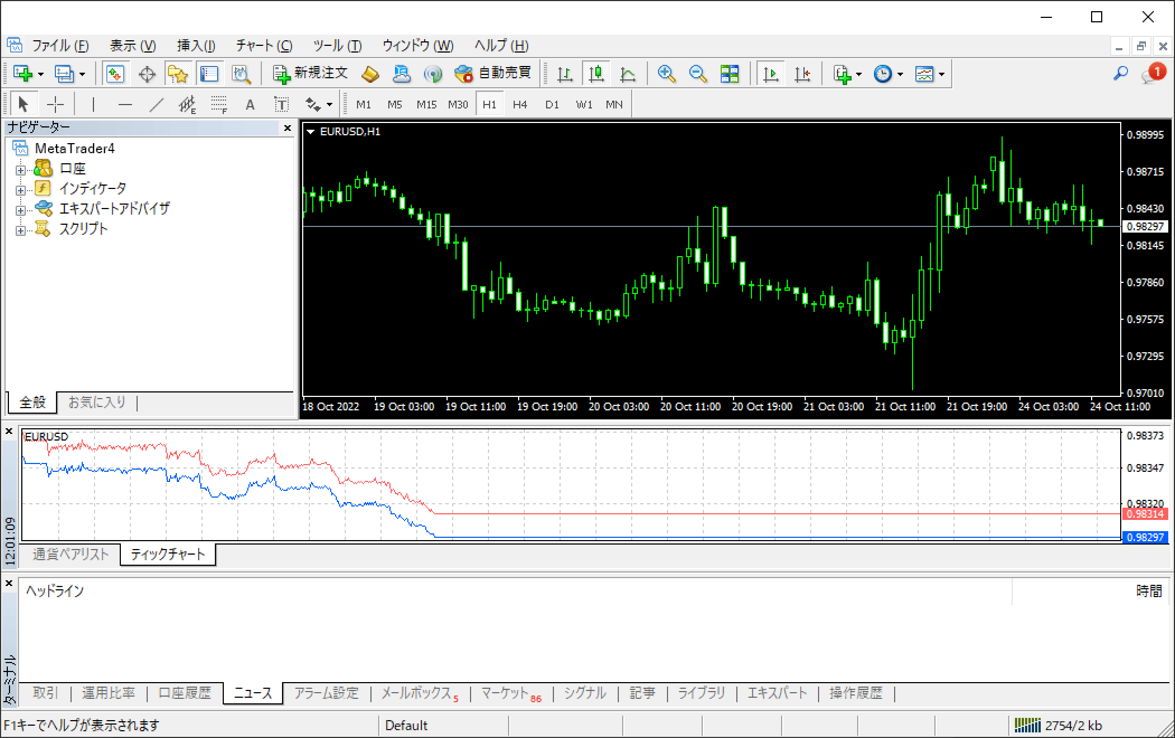Image resolution: width=1175 pixels, height=738 pixels.
Task: Toggle the Navigator window star-folder icon
Action: (178, 73)
